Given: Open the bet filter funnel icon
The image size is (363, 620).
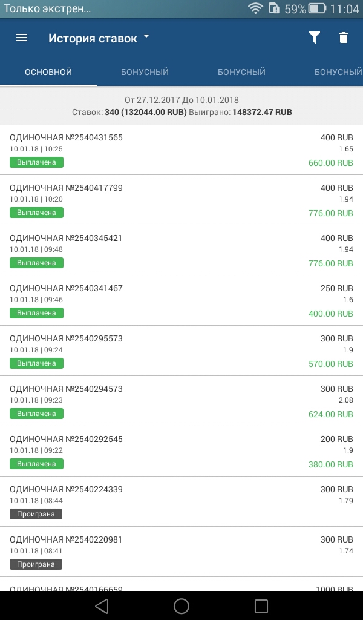Looking at the screenshot, I should (x=314, y=38).
